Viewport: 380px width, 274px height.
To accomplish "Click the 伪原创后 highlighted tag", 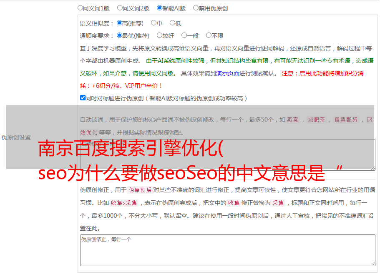I will (x=140, y=190).
